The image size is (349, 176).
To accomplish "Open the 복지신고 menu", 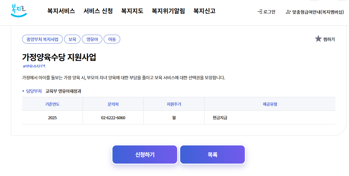I will 204,11.
